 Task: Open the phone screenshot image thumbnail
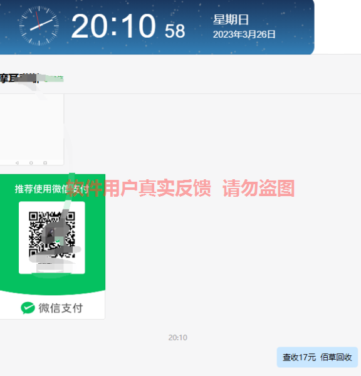coord(32,129)
